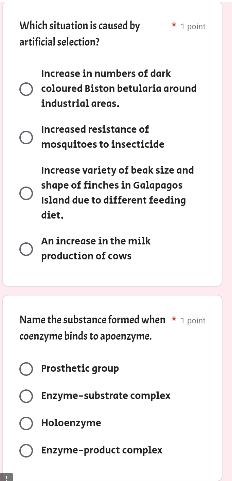Click the Holoenzyme option text label
The width and height of the screenshot is (232, 481).
71,423
